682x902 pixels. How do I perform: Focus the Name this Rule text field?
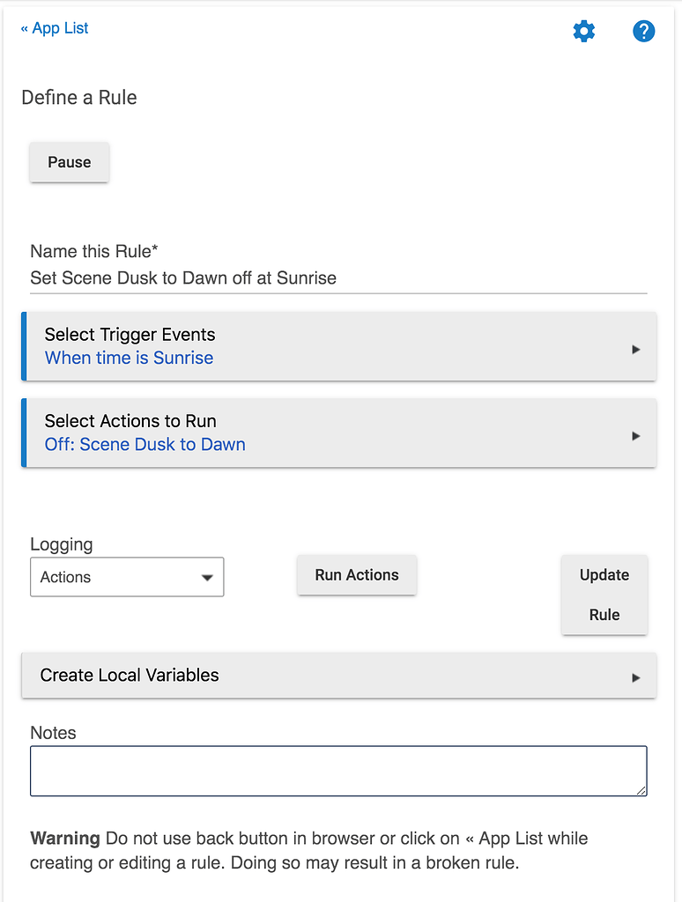pyautogui.click(x=338, y=279)
